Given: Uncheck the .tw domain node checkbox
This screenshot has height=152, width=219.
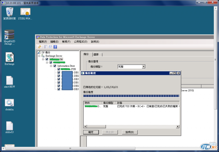Looking at the screenshot, I should pyautogui.click(x=47, y=59).
